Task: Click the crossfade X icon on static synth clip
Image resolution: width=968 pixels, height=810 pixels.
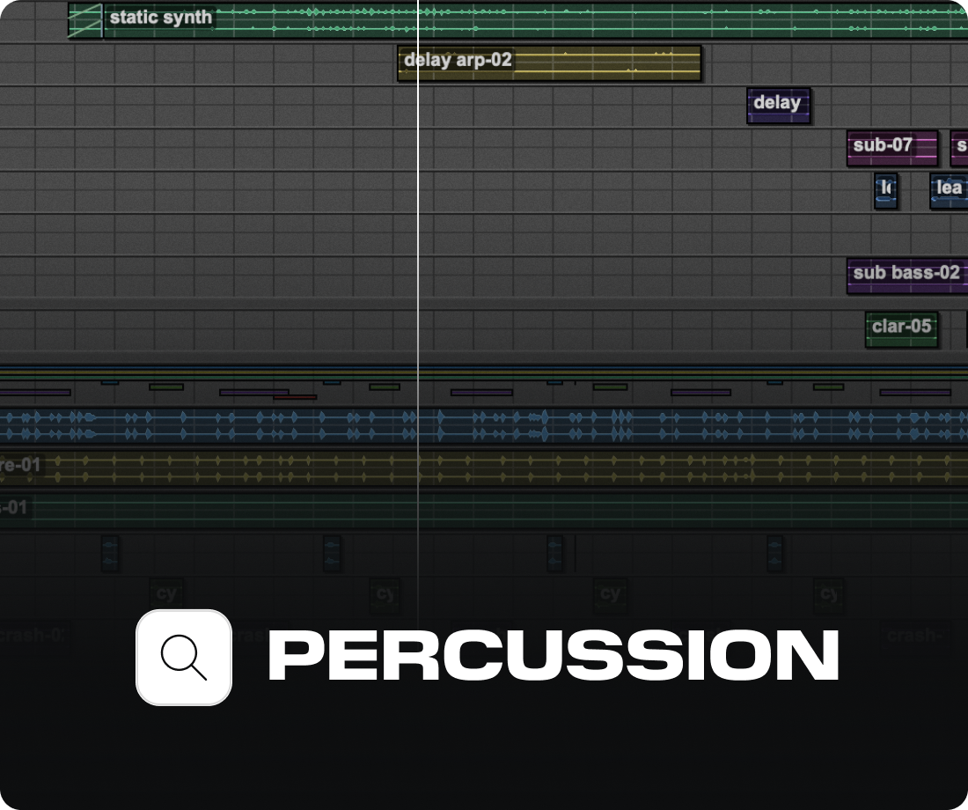Action: (x=85, y=18)
